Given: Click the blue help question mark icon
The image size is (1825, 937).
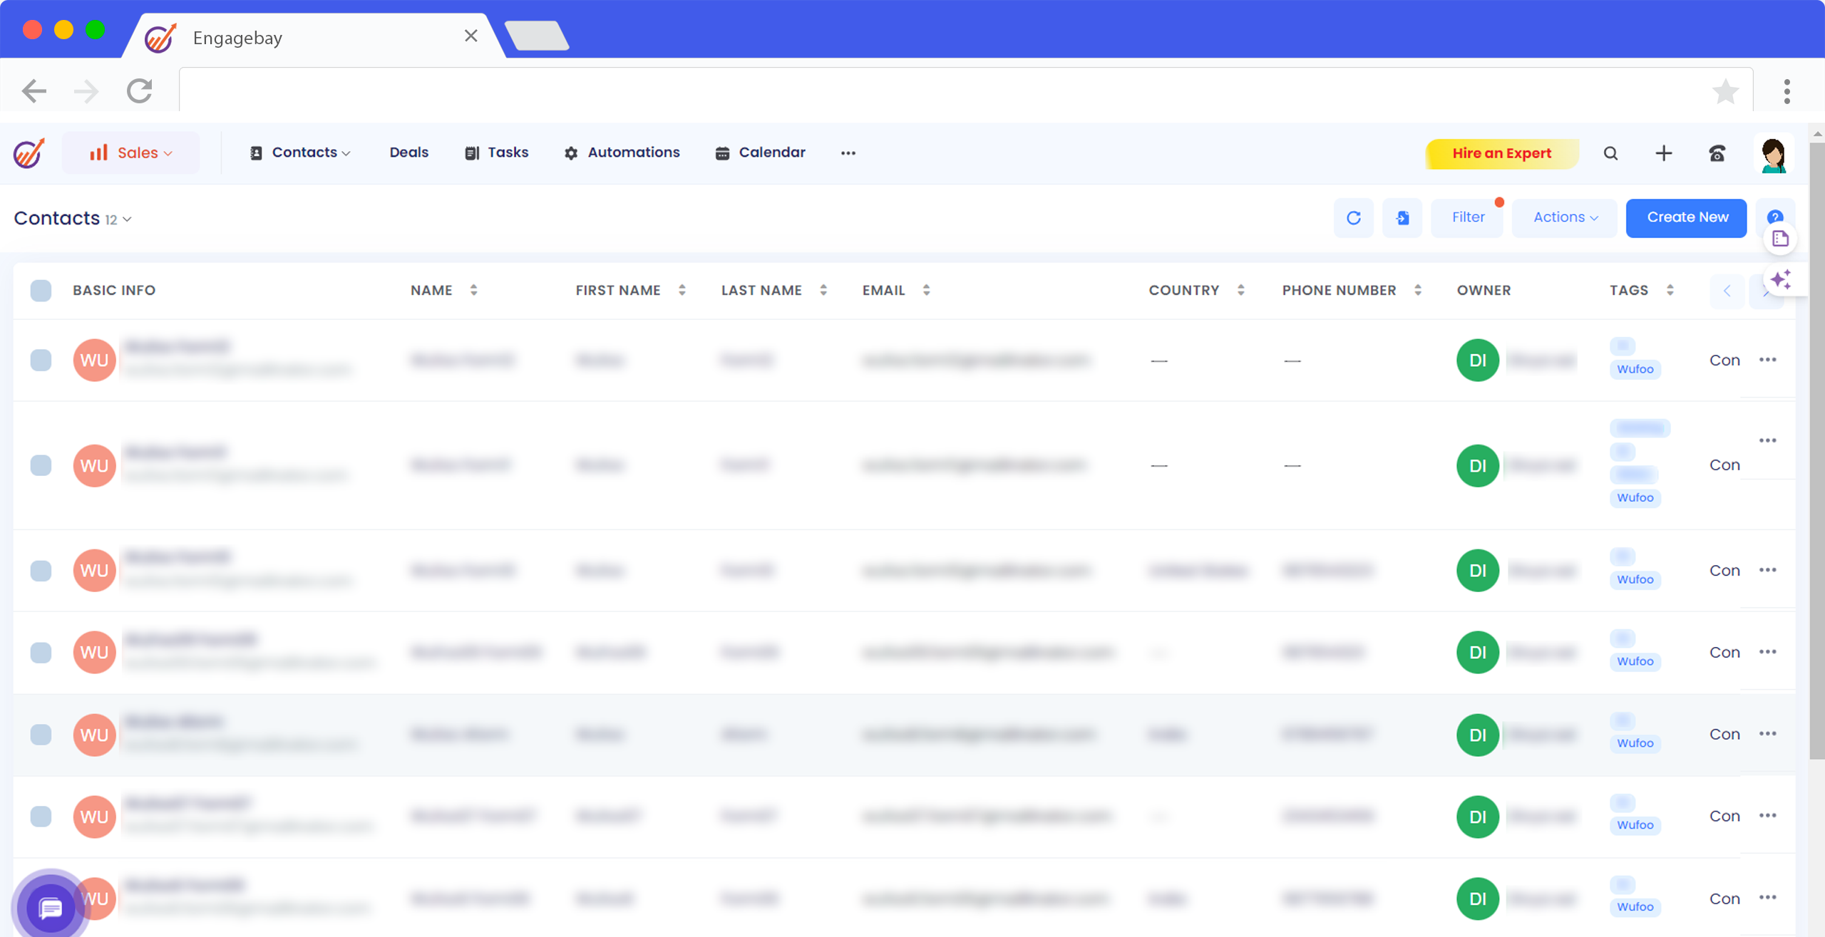Looking at the screenshot, I should click(x=1775, y=217).
